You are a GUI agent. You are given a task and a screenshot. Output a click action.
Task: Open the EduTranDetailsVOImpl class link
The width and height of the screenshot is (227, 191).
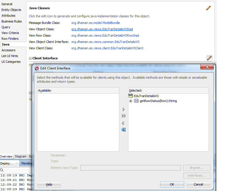pyautogui.click(x=102, y=29)
